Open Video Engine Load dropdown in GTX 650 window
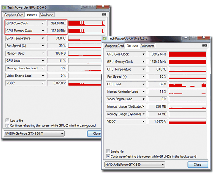Image resolution: width=213 pixels, height=173 pixels. point(143,99)
